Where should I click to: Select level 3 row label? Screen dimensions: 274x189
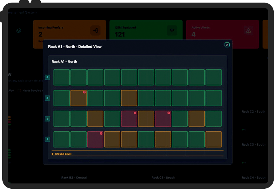pyautogui.click(x=48, y=98)
